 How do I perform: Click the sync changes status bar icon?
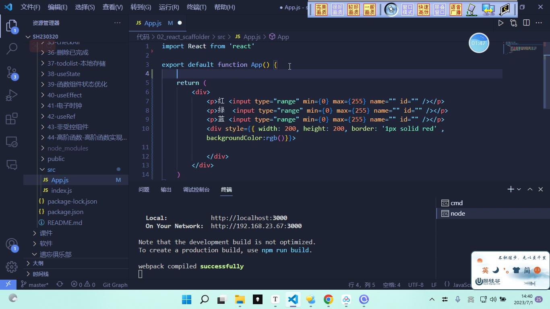pyautogui.click(x=60, y=284)
